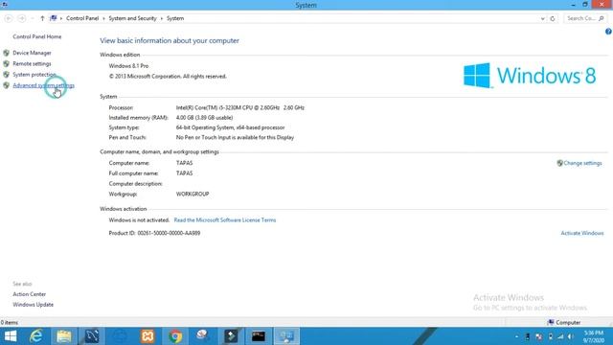The image size is (613, 345).
Task: Click the shield icon beside Advanced system settings
Action: point(7,85)
